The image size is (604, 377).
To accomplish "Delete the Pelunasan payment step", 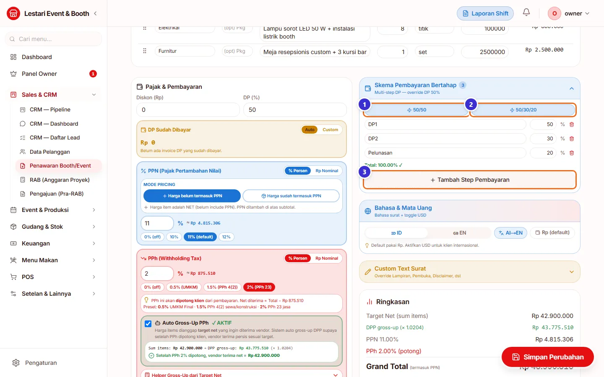I will click(x=572, y=153).
